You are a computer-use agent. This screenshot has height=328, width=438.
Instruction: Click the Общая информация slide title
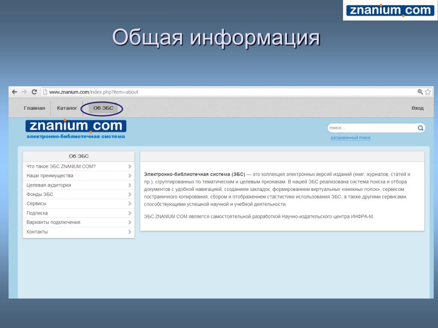point(216,38)
